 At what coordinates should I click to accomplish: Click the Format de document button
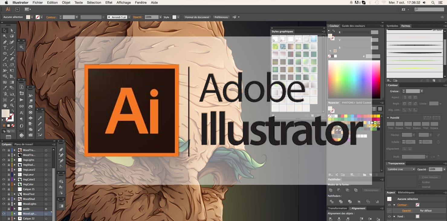(x=197, y=17)
